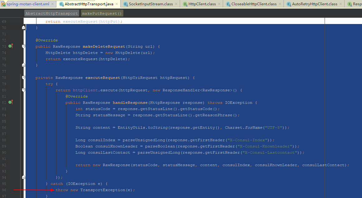This screenshot has height=198, width=362.
Task: Collapse the makeDeleteRequest method using its fold arrow
Action: (x=23, y=46)
